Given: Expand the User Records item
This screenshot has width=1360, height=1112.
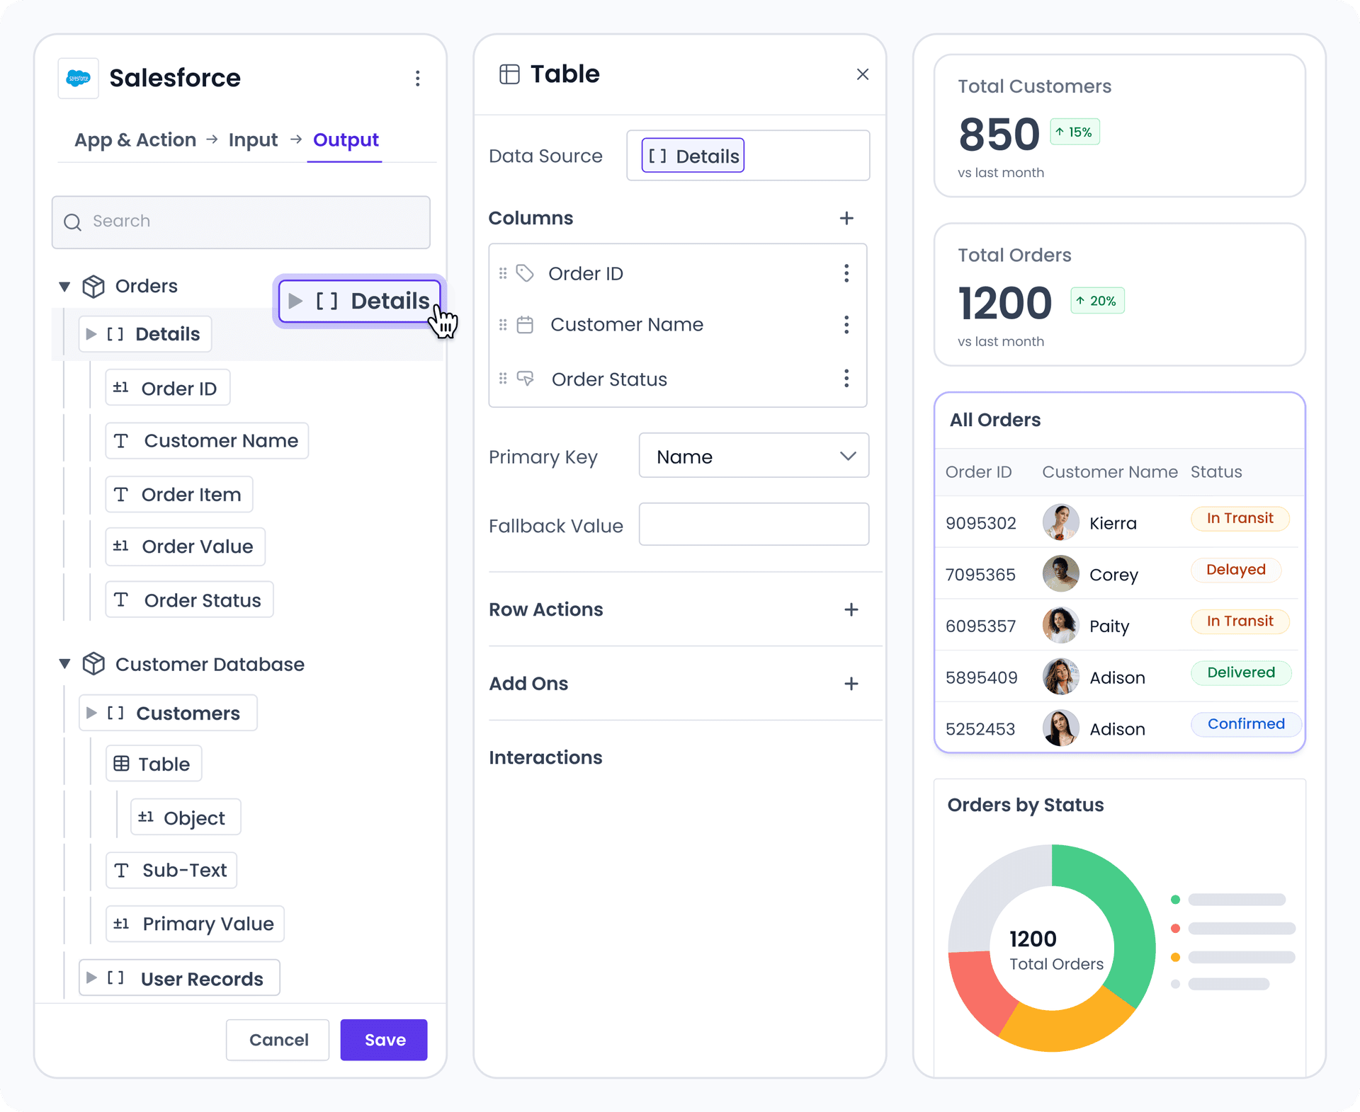Looking at the screenshot, I should tap(92, 978).
